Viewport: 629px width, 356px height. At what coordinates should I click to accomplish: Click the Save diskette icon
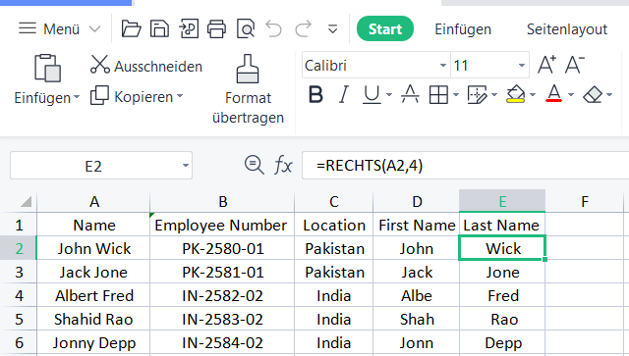tap(159, 28)
